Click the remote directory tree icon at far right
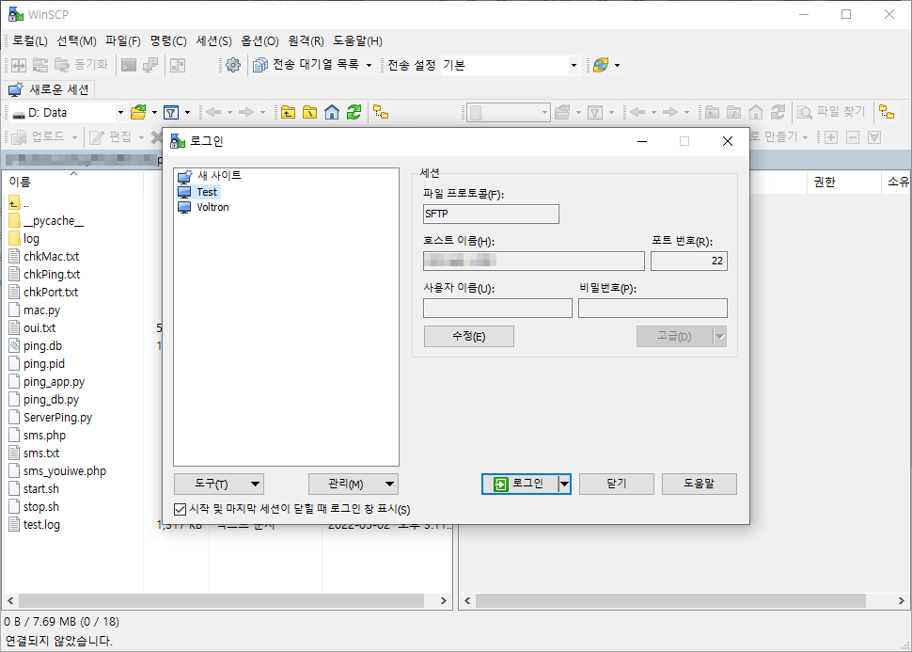Image resolution: width=912 pixels, height=652 pixels. (887, 112)
